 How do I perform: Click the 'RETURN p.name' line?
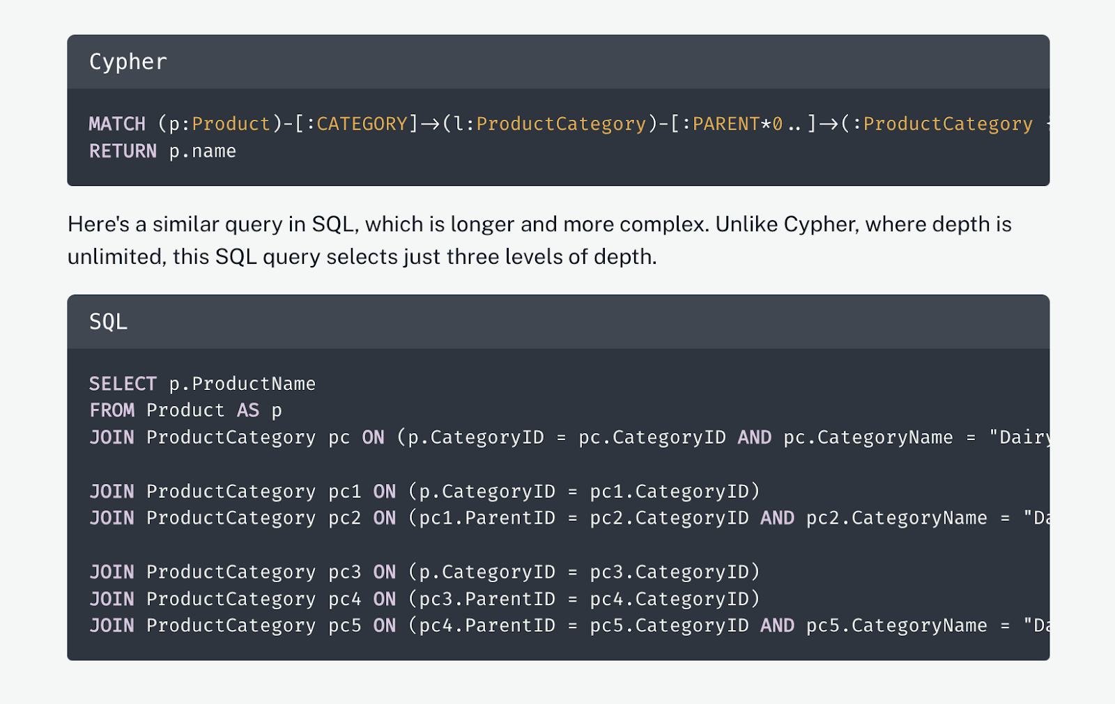point(163,151)
